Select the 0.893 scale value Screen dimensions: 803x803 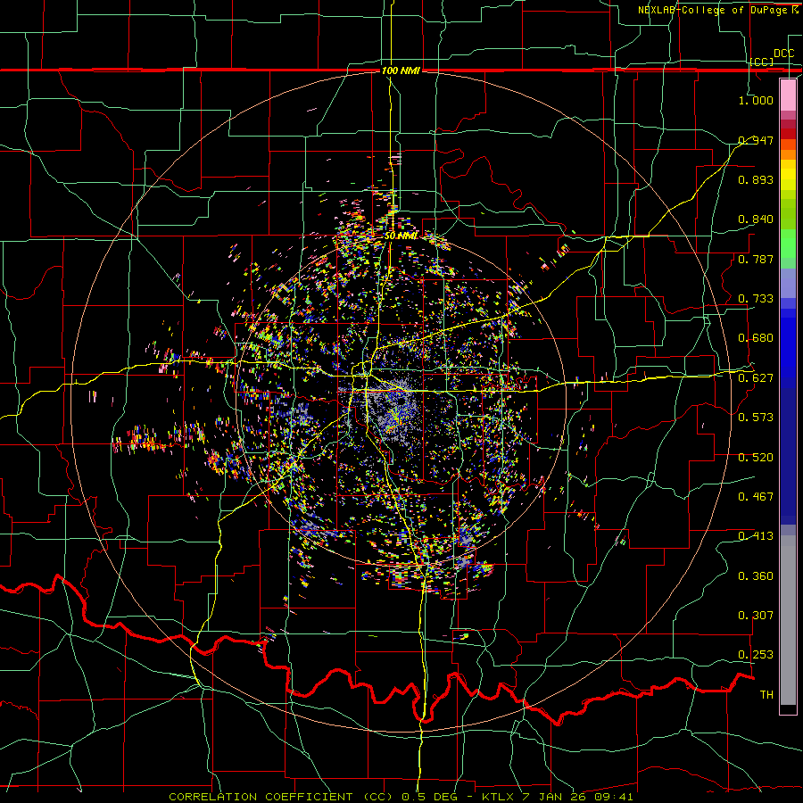coord(756,179)
